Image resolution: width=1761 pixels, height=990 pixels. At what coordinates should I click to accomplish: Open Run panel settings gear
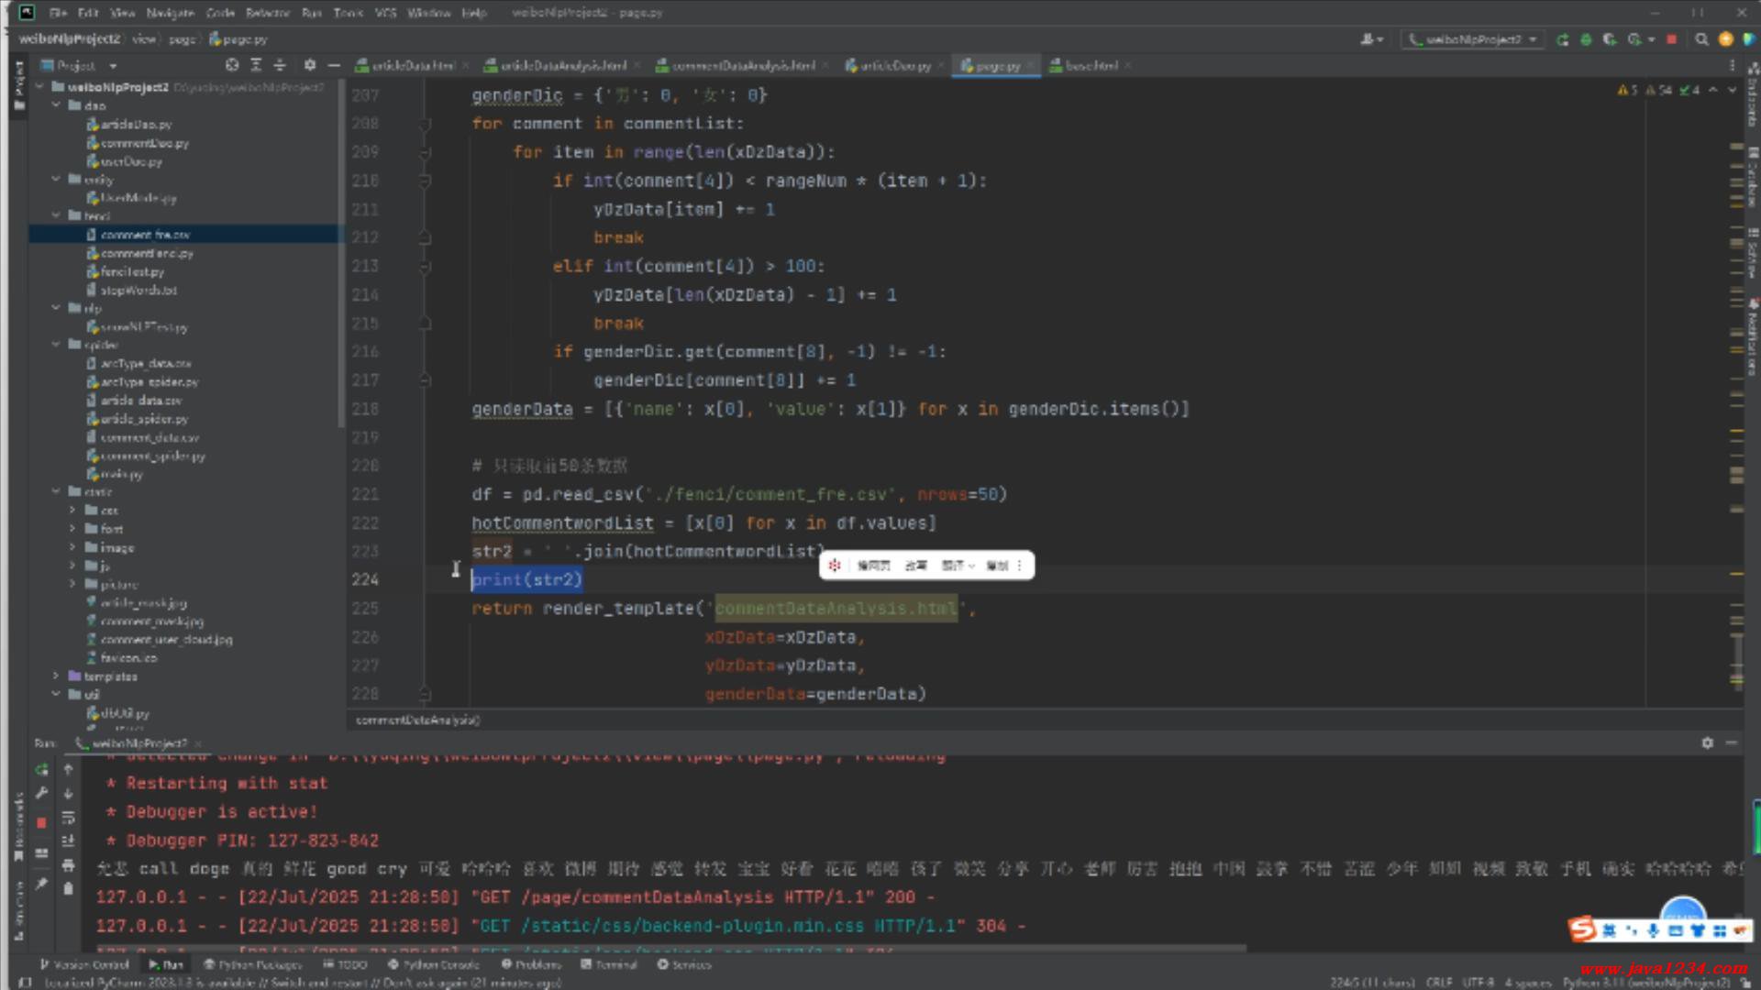pyautogui.click(x=1707, y=742)
